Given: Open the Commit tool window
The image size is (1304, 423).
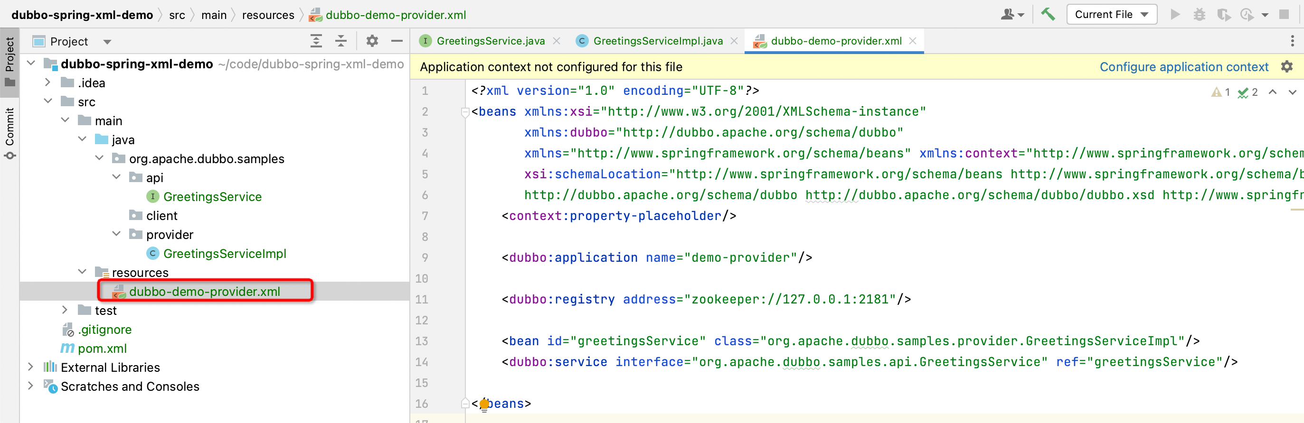Looking at the screenshot, I should [9, 132].
